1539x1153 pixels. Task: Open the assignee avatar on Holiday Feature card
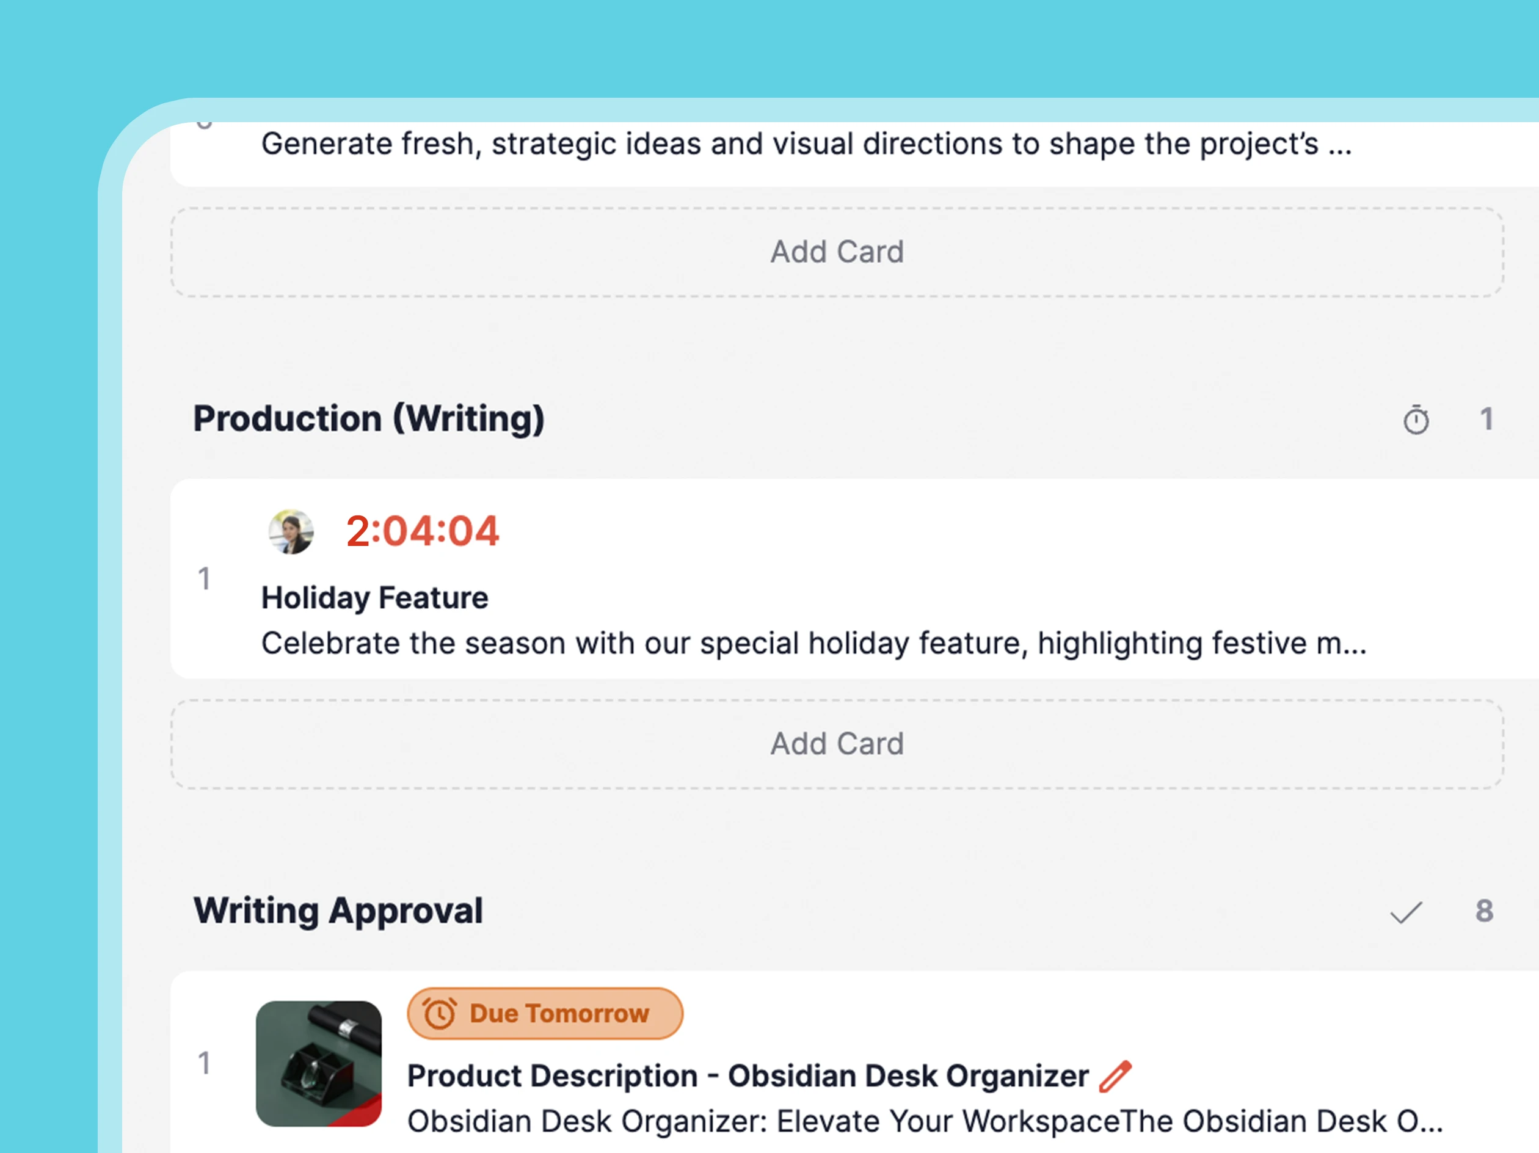(291, 532)
